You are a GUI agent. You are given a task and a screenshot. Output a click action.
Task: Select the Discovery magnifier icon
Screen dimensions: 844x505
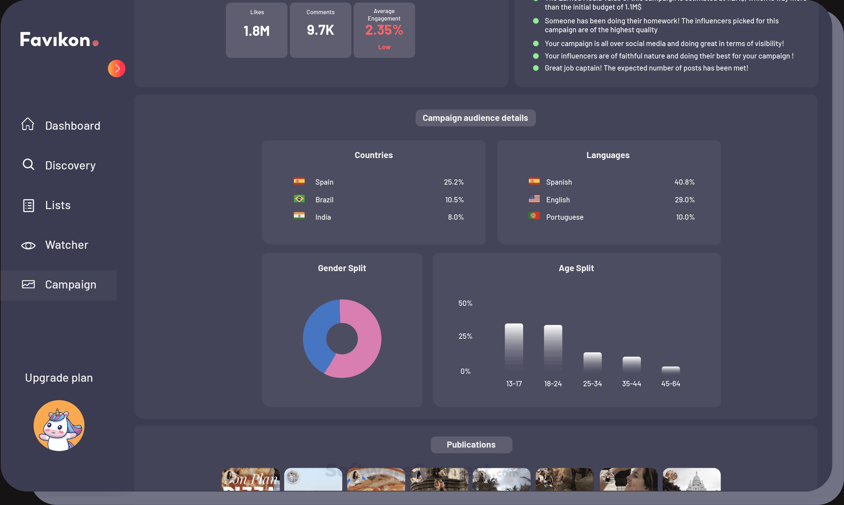28,164
